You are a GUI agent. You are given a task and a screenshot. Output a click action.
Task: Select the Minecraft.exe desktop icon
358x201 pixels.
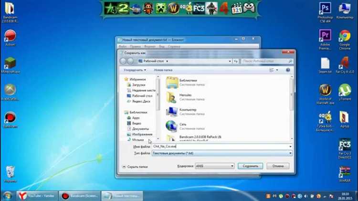point(10,65)
